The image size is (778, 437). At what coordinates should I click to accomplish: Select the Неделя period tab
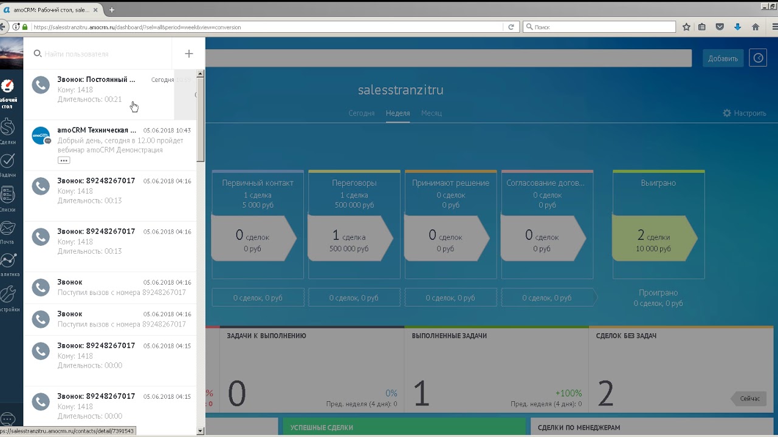click(398, 113)
